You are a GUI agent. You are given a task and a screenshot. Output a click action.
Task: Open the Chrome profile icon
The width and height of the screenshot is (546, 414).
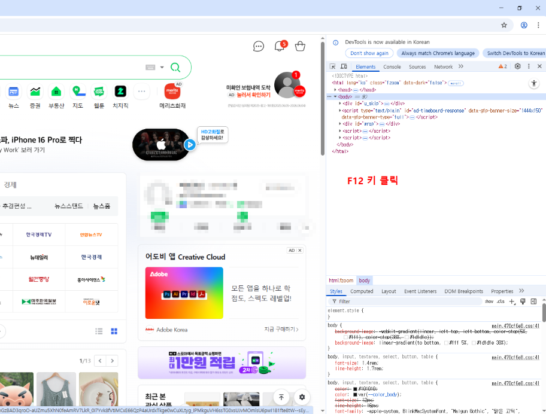(x=524, y=25)
